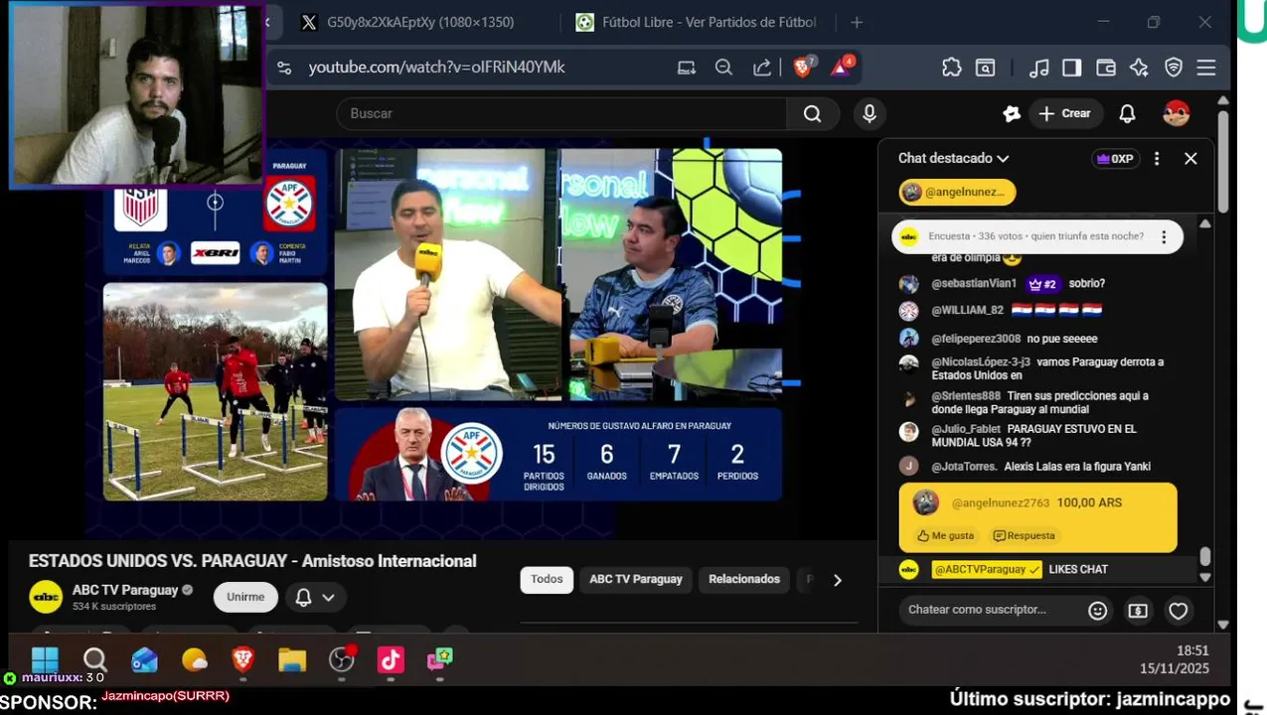Select the Relacionados filter chip
This screenshot has height=715, width=1267.
pyautogui.click(x=744, y=579)
